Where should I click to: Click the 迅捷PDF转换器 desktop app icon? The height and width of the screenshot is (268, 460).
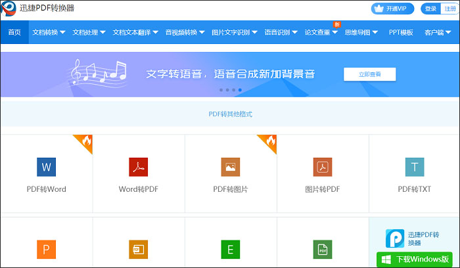point(395,238)
